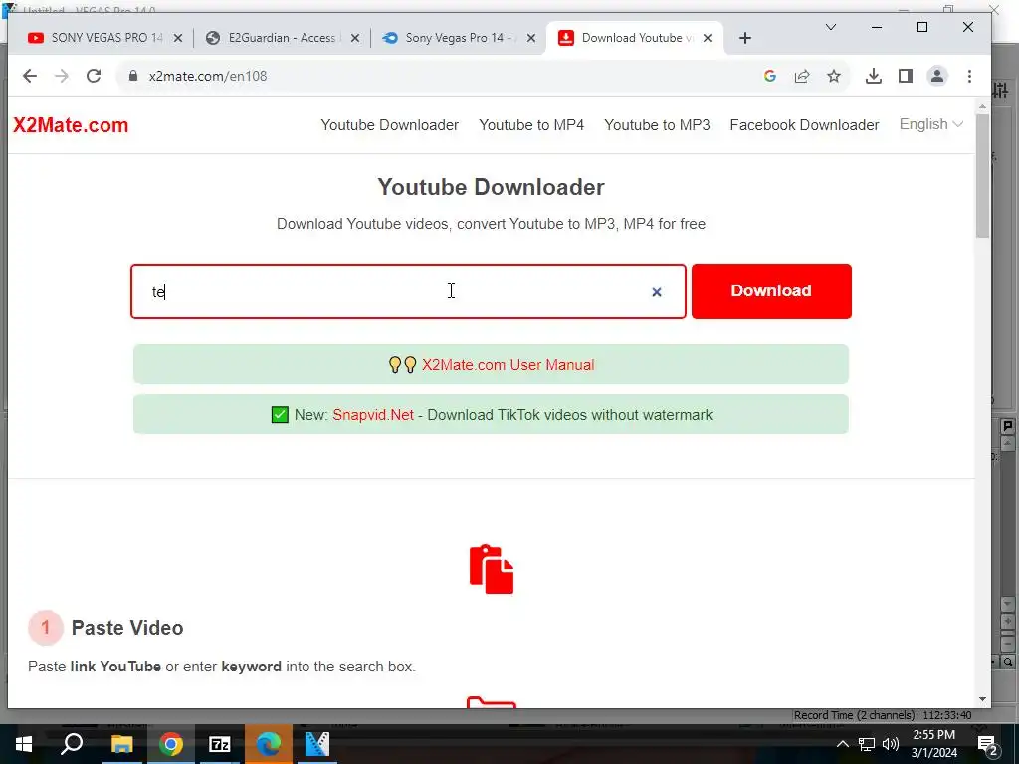The height and width of the screenshot is (764, 1019).
Task: Close the E2Guardian tab
Action: click(x=355, y=38)
